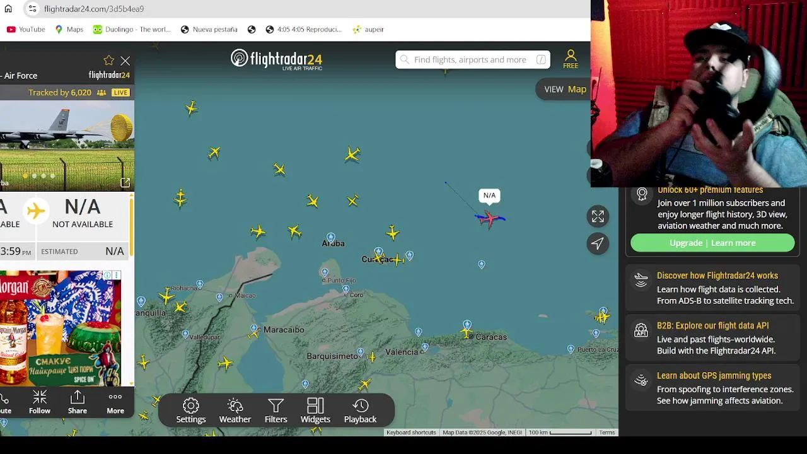
Task: Open the More options menu
Action: tap(115, 402)
